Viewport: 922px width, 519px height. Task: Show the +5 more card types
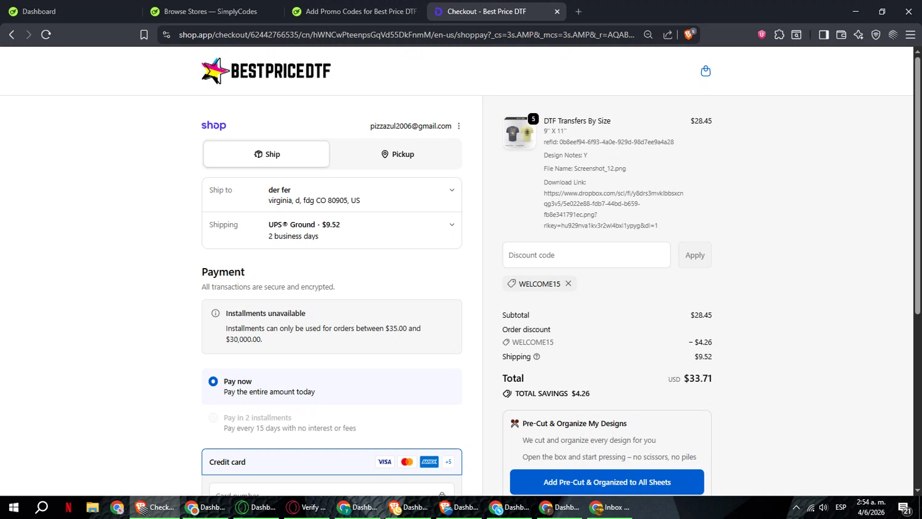[x=448, y=462]
